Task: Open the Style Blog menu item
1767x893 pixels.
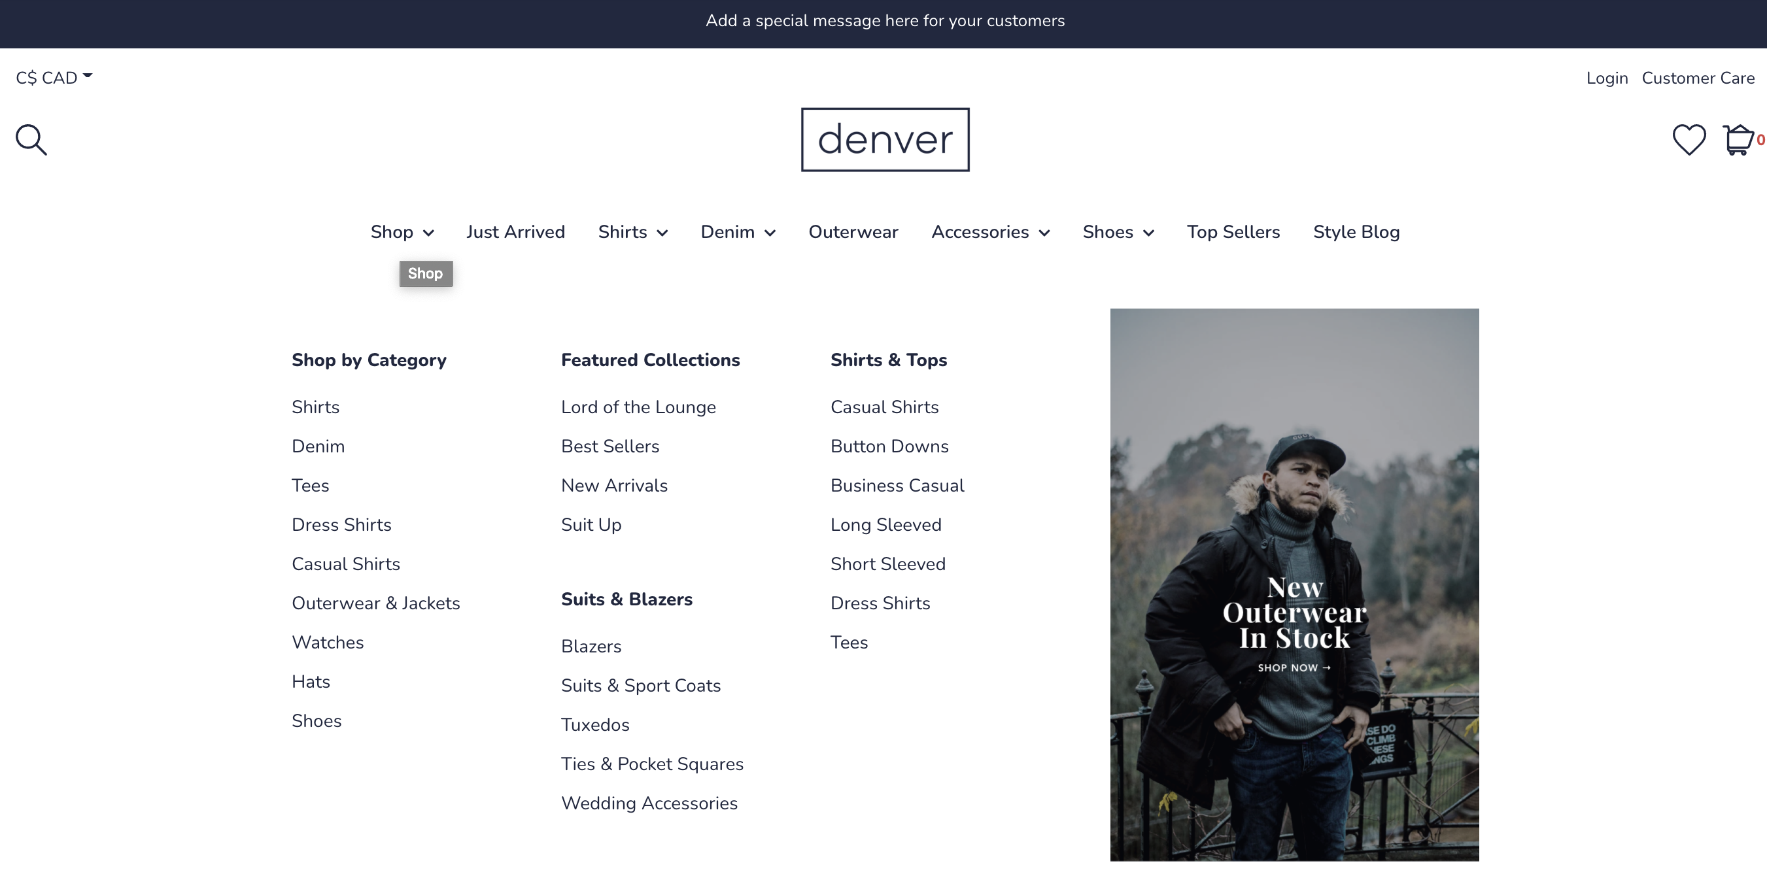Action: (x=1356, y=233)
